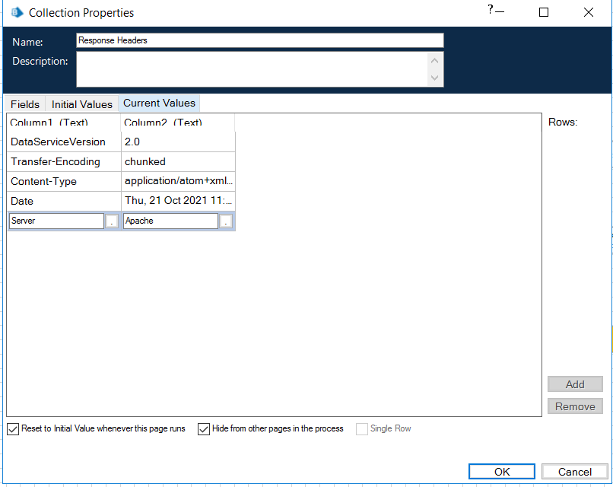The width and height of the screenshot is (613, 487).
Task: Click the Column2 (Text) header
Action: [x=178, y=123]
